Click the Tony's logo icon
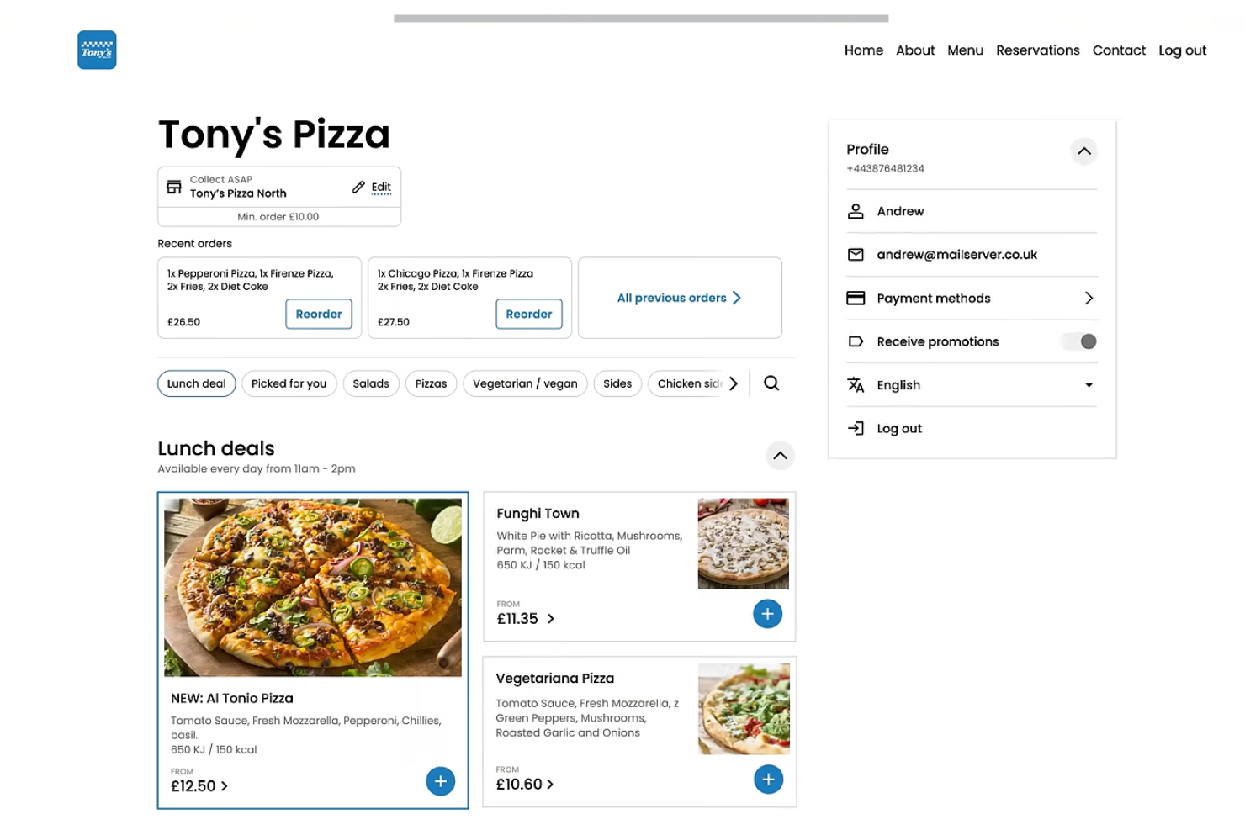The image size is (1245, 830). 97,50
